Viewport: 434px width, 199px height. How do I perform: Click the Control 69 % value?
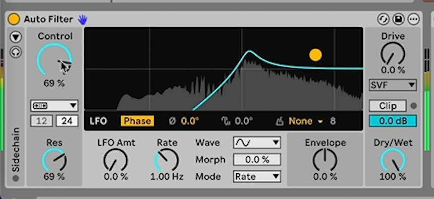(55, 83)
